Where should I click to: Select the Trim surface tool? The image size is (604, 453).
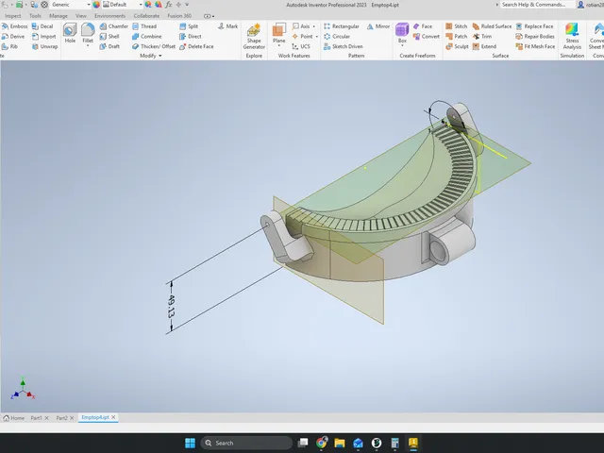click(x=482, y=36)
